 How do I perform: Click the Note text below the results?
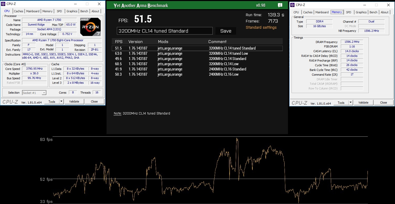pos(142,113)
